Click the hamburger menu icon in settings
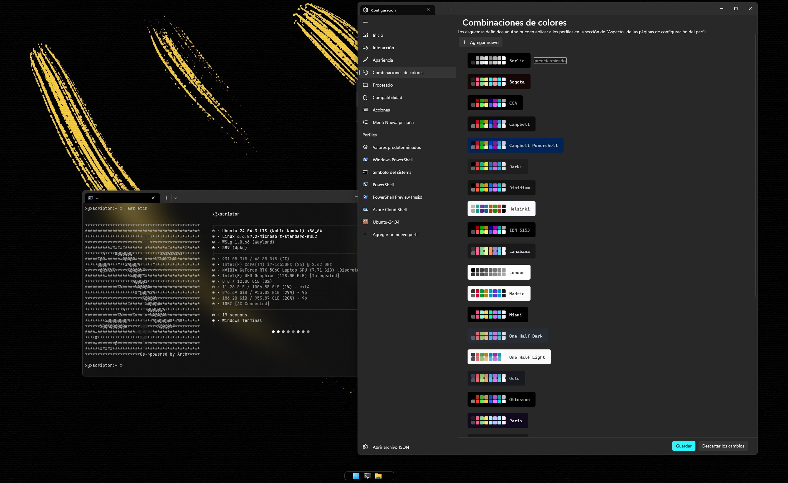Viewport: 788px width, 483px height. point(365,22)
